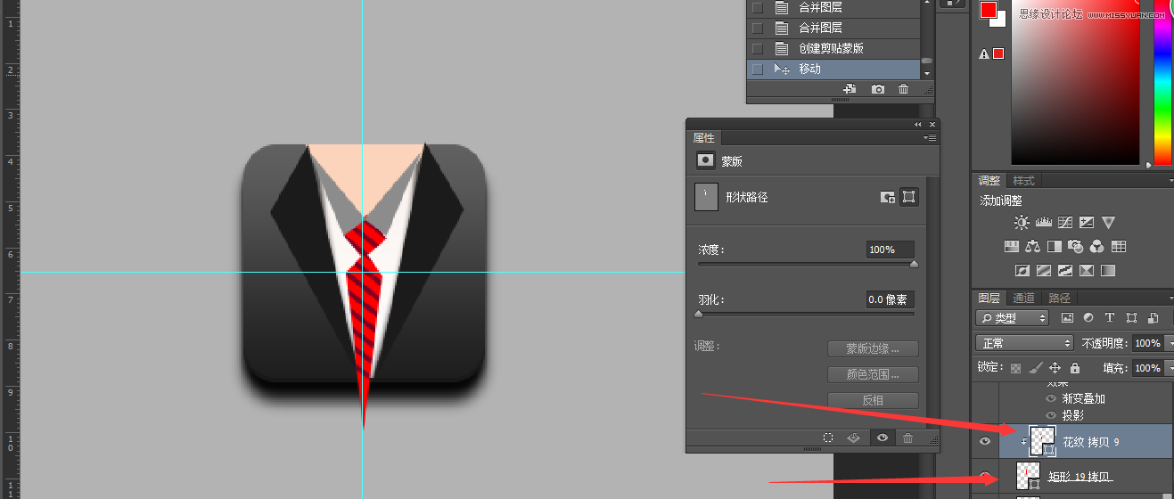The image size is (1174, 499).
Task: Select the 属性 tab
Action: (704, 138)
